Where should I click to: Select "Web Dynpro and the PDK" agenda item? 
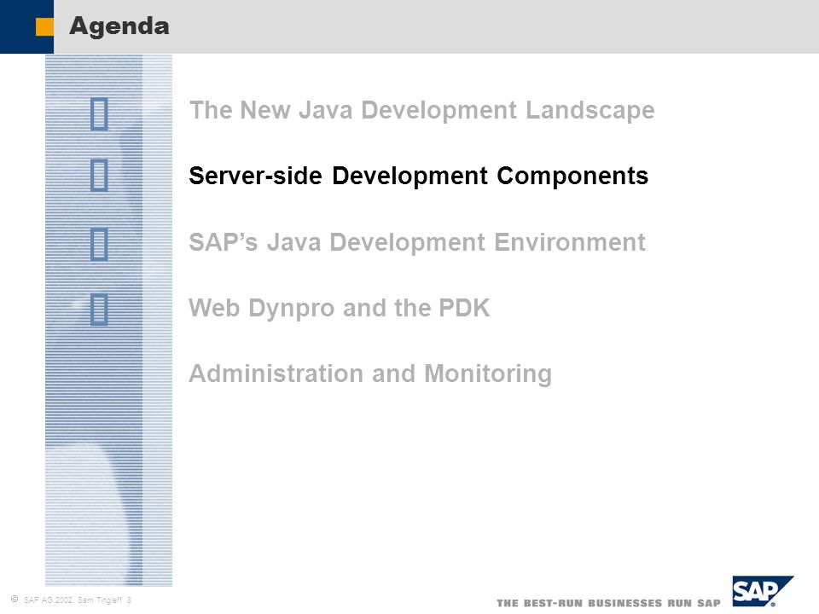[x=339, y=308]
